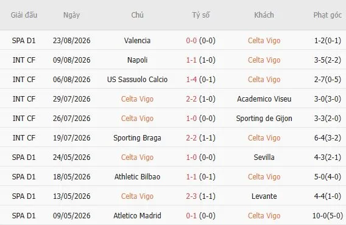Select the Ngày column header
The image size is (346, 225).
pyautogui.click(x=71, y=15)
